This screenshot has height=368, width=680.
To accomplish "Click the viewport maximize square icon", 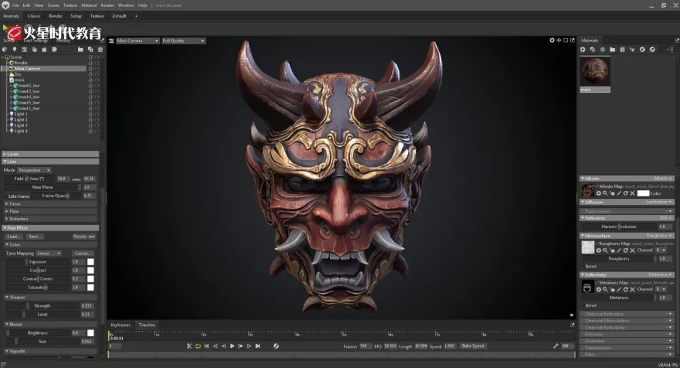I will click(x=565, y=40).
